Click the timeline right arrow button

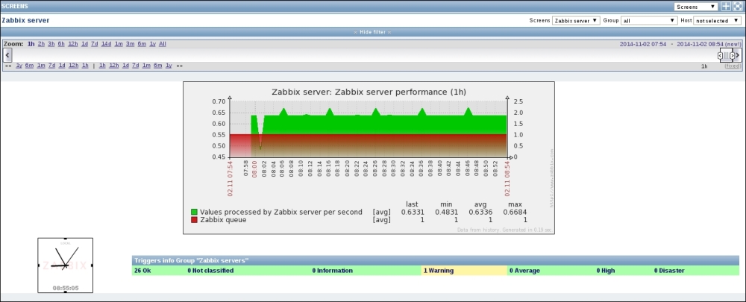[739, 55]
